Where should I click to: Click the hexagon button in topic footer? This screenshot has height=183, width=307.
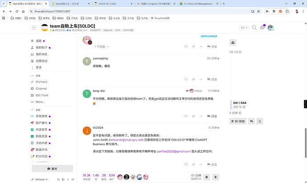click(x=206, y=177)
